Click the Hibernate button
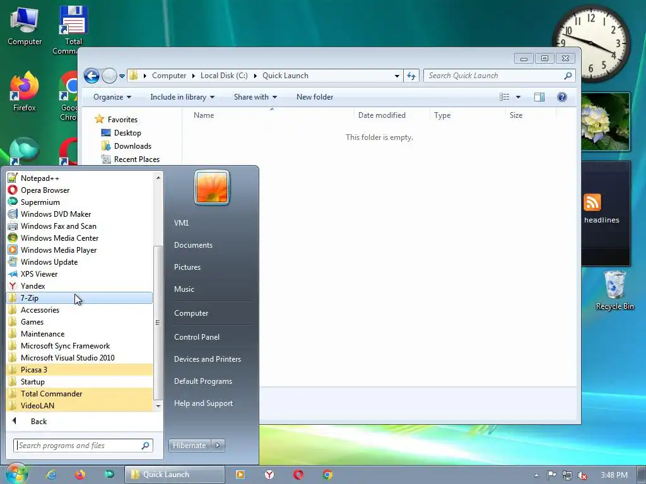This screenshot has width=646, height=484. pos(189,446)
